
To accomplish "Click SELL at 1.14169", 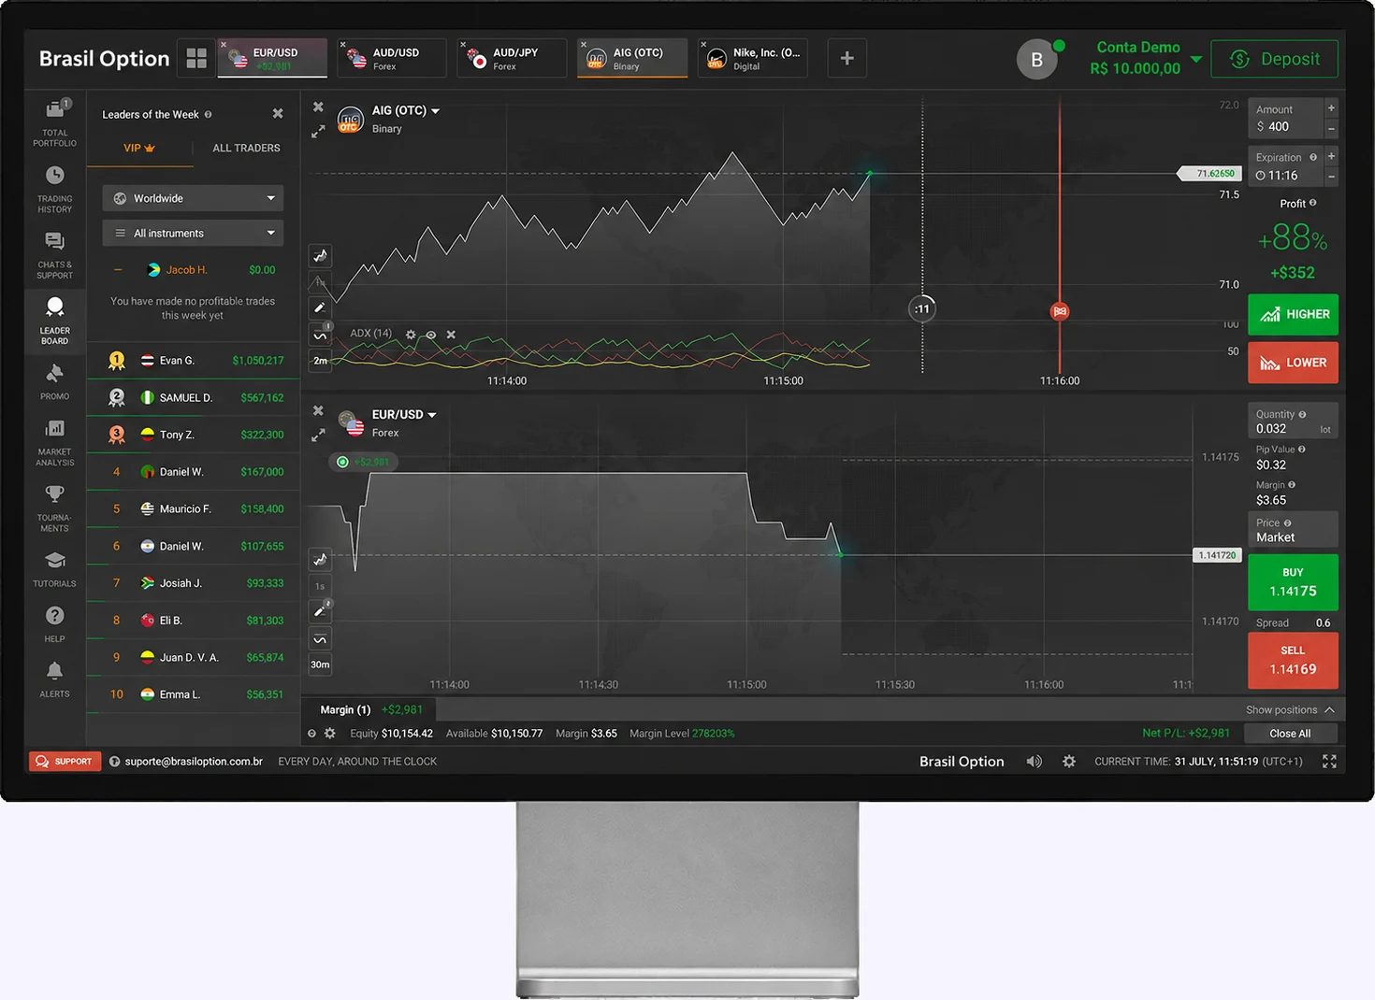I will [1293, 660].
